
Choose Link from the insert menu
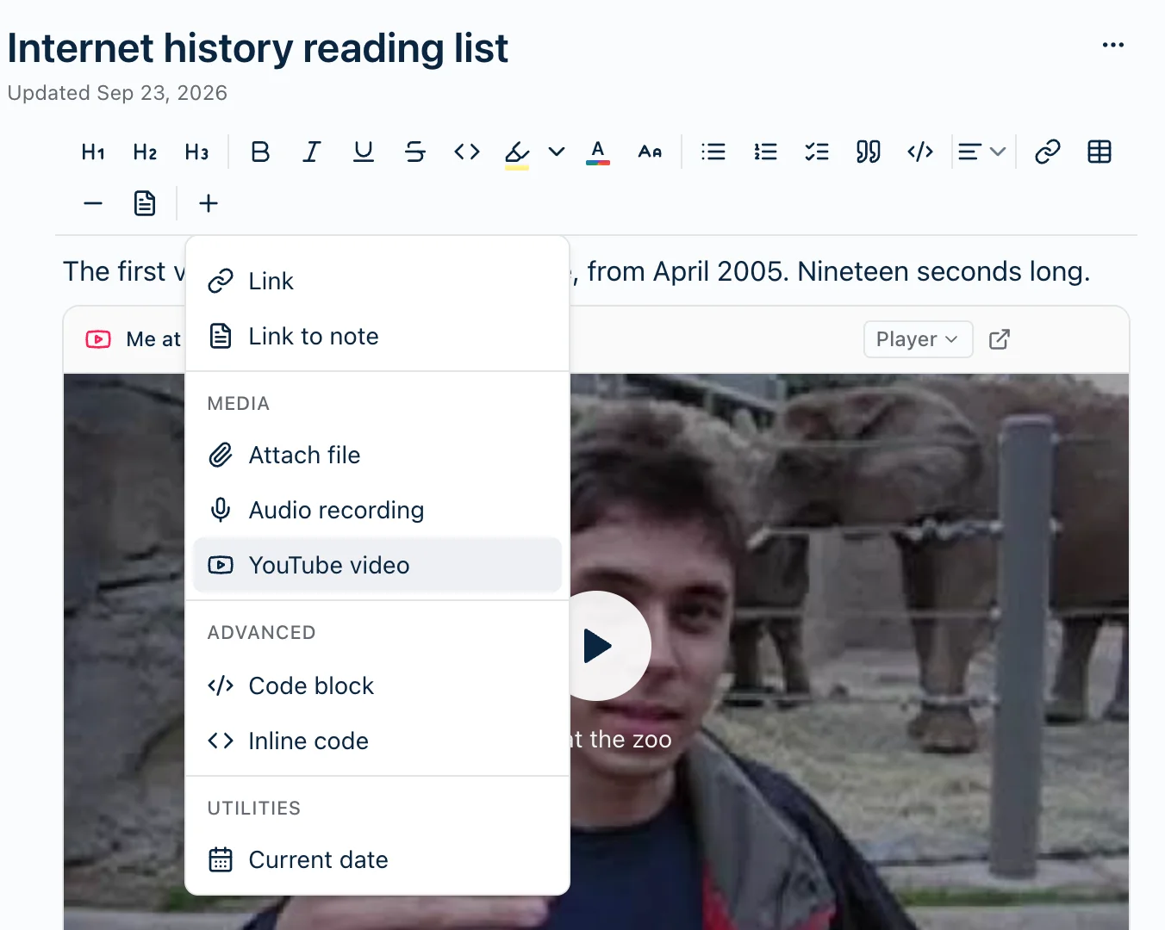click(x=377, y=282)
